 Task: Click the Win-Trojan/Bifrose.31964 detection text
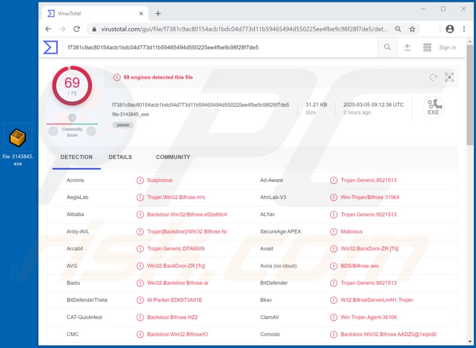370,197
